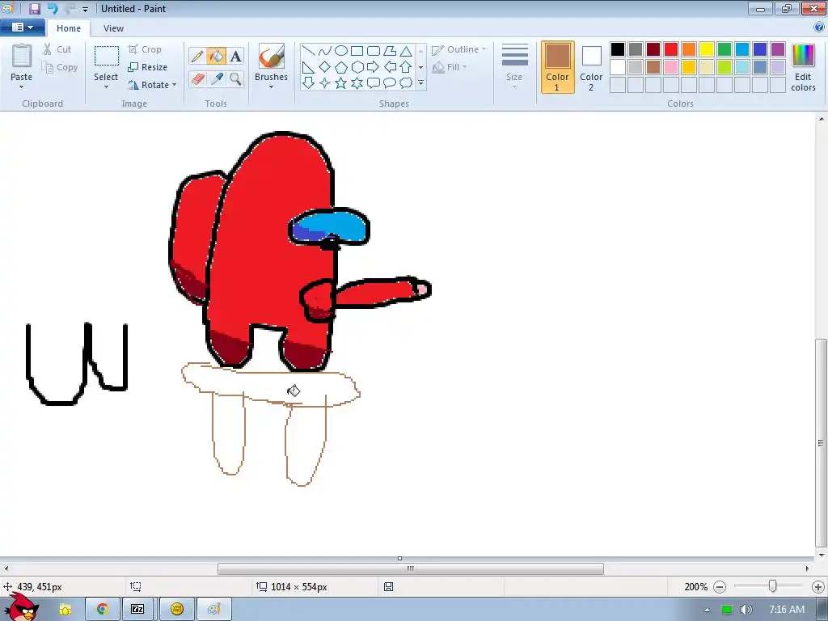Viewport: 828px width, 621px height.
Task: Click the Paint taskbar button
Action: [213, 609]
